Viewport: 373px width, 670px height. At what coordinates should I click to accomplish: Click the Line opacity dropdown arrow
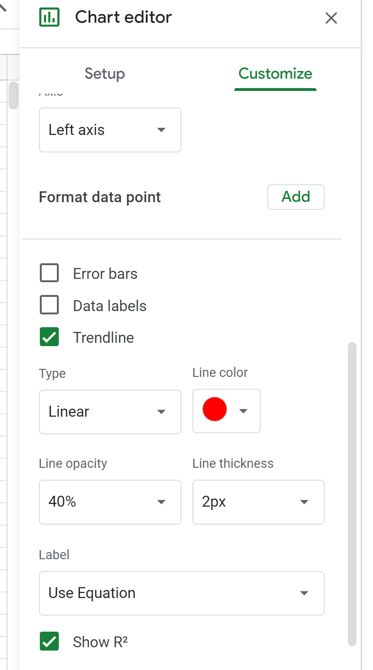pos(162,502)
